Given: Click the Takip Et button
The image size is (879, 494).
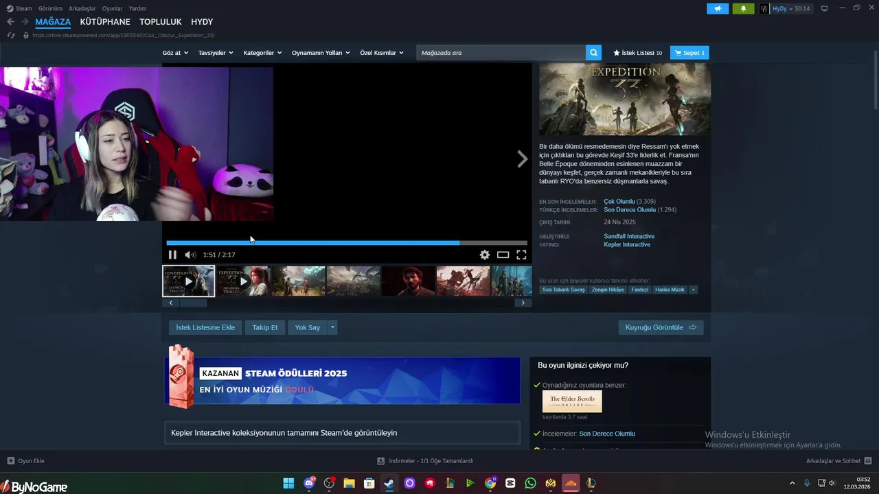Looking at the screenshot, I should [x=265, y=327].
